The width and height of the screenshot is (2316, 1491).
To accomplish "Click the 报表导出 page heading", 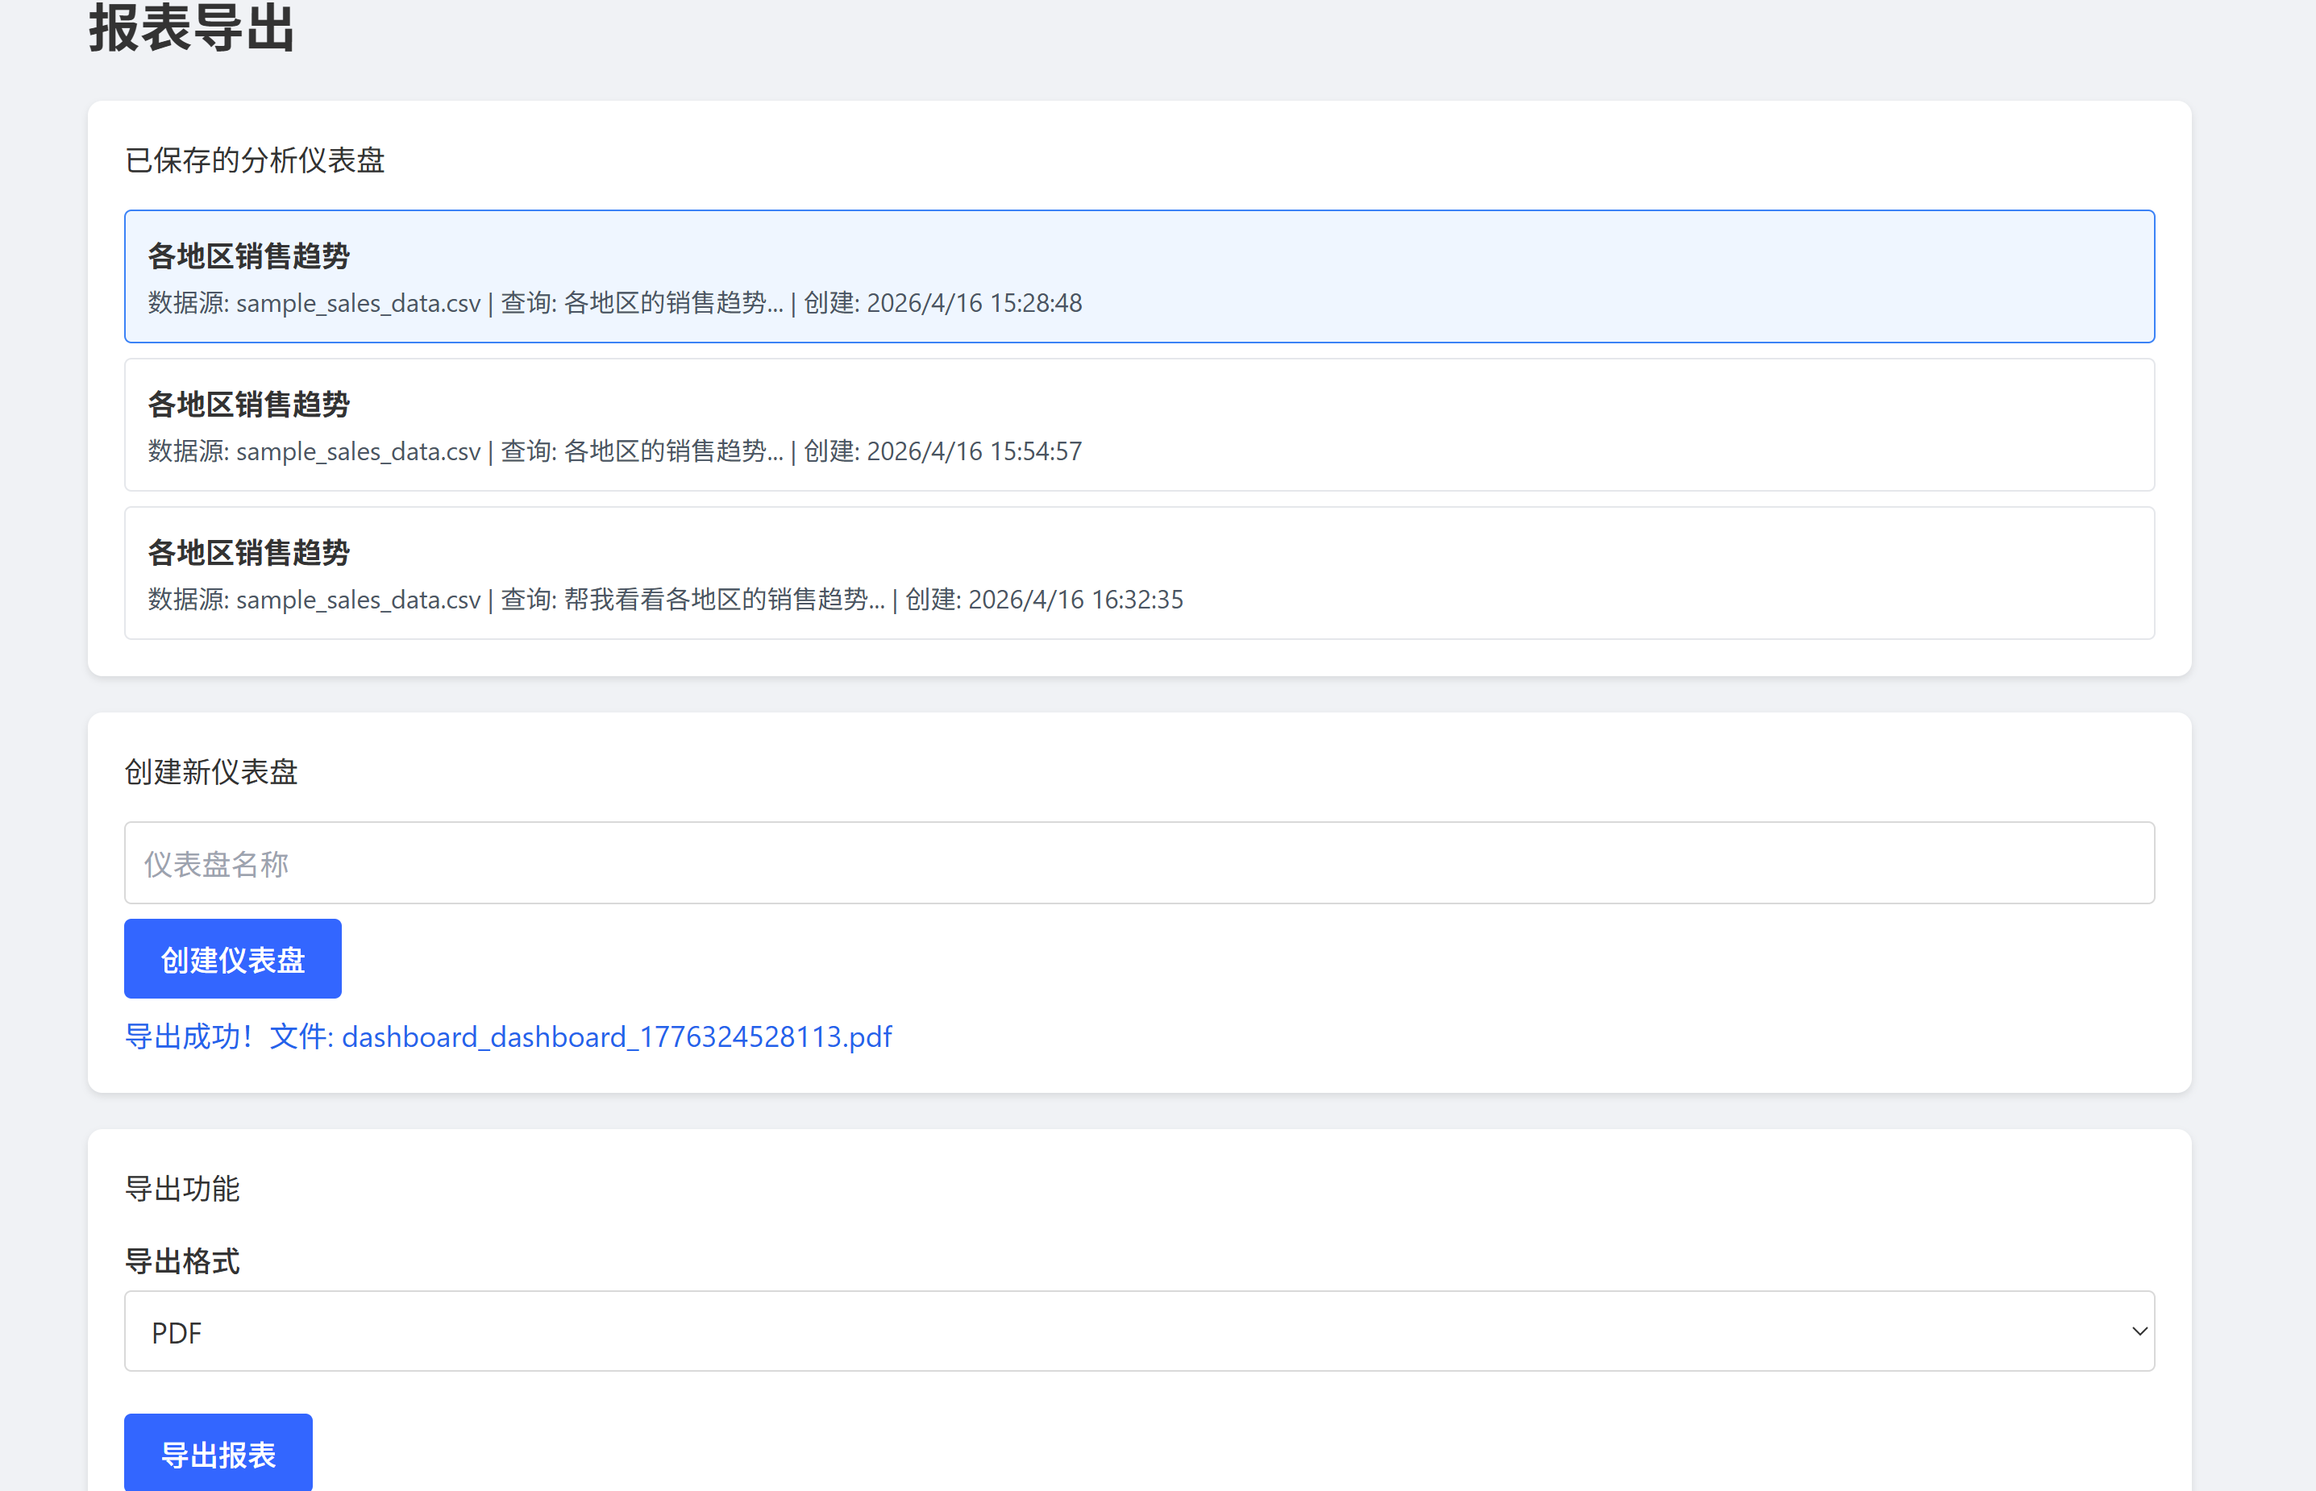I will coord(192,29).
